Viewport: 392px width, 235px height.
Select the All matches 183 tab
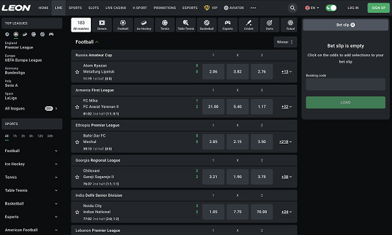tap(81, 25)
